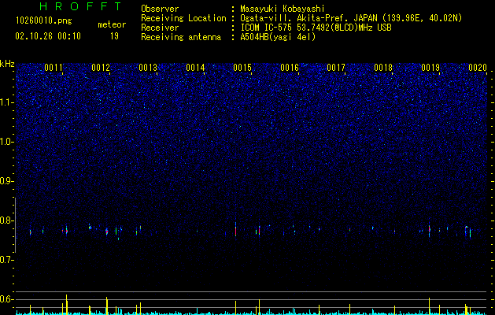Click the 0012 time marker
The width and height of the screenshot is (495, 315).
coord(101,68)
